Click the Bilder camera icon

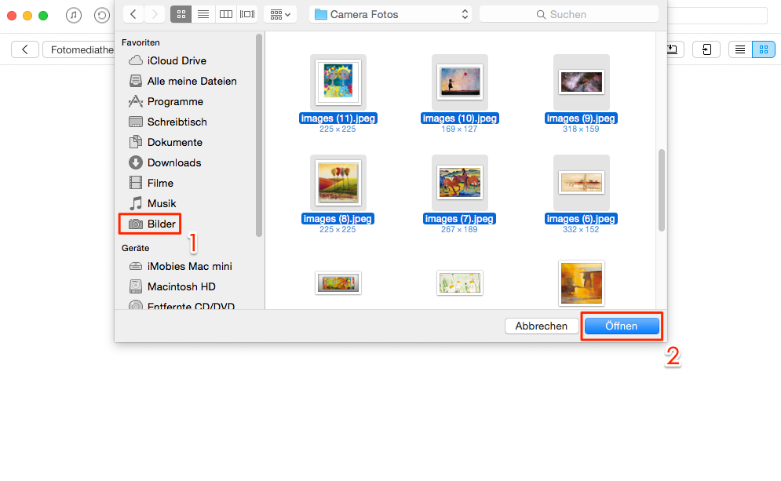(136, 224)
